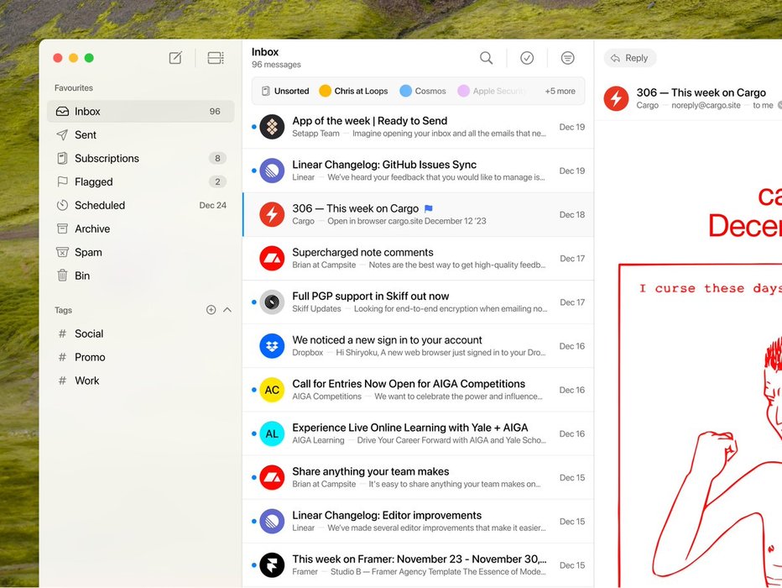Toggle unread dot on AIGA Competitions email
The height and width of the screenshot is (588, 782).
[x=254, y=390]
